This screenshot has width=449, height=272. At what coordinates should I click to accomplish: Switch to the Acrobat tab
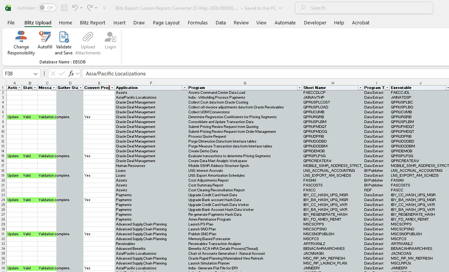tap(361, 23)
